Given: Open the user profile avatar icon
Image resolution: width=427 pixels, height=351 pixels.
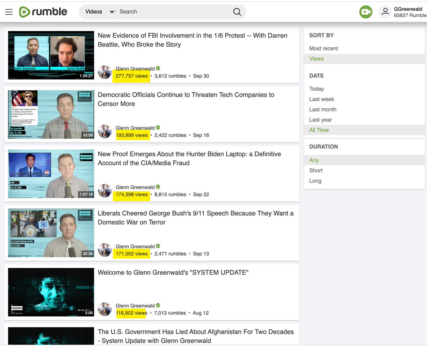Looking at the screenshot, I should (385, 12).
